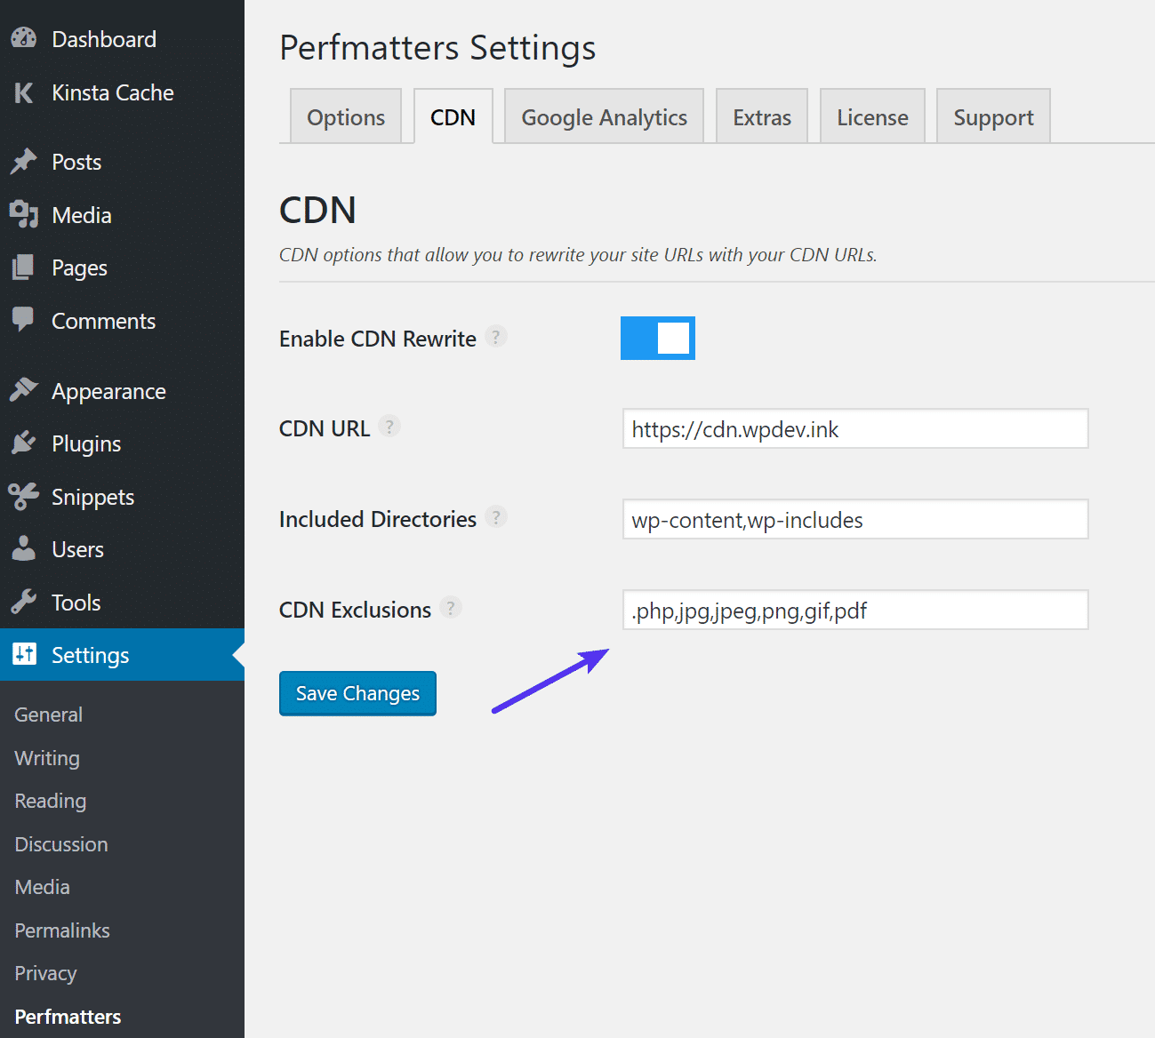1155x1038 pixels.
Task: Open the Dashboard gauge icon
Action: [23, 38]
